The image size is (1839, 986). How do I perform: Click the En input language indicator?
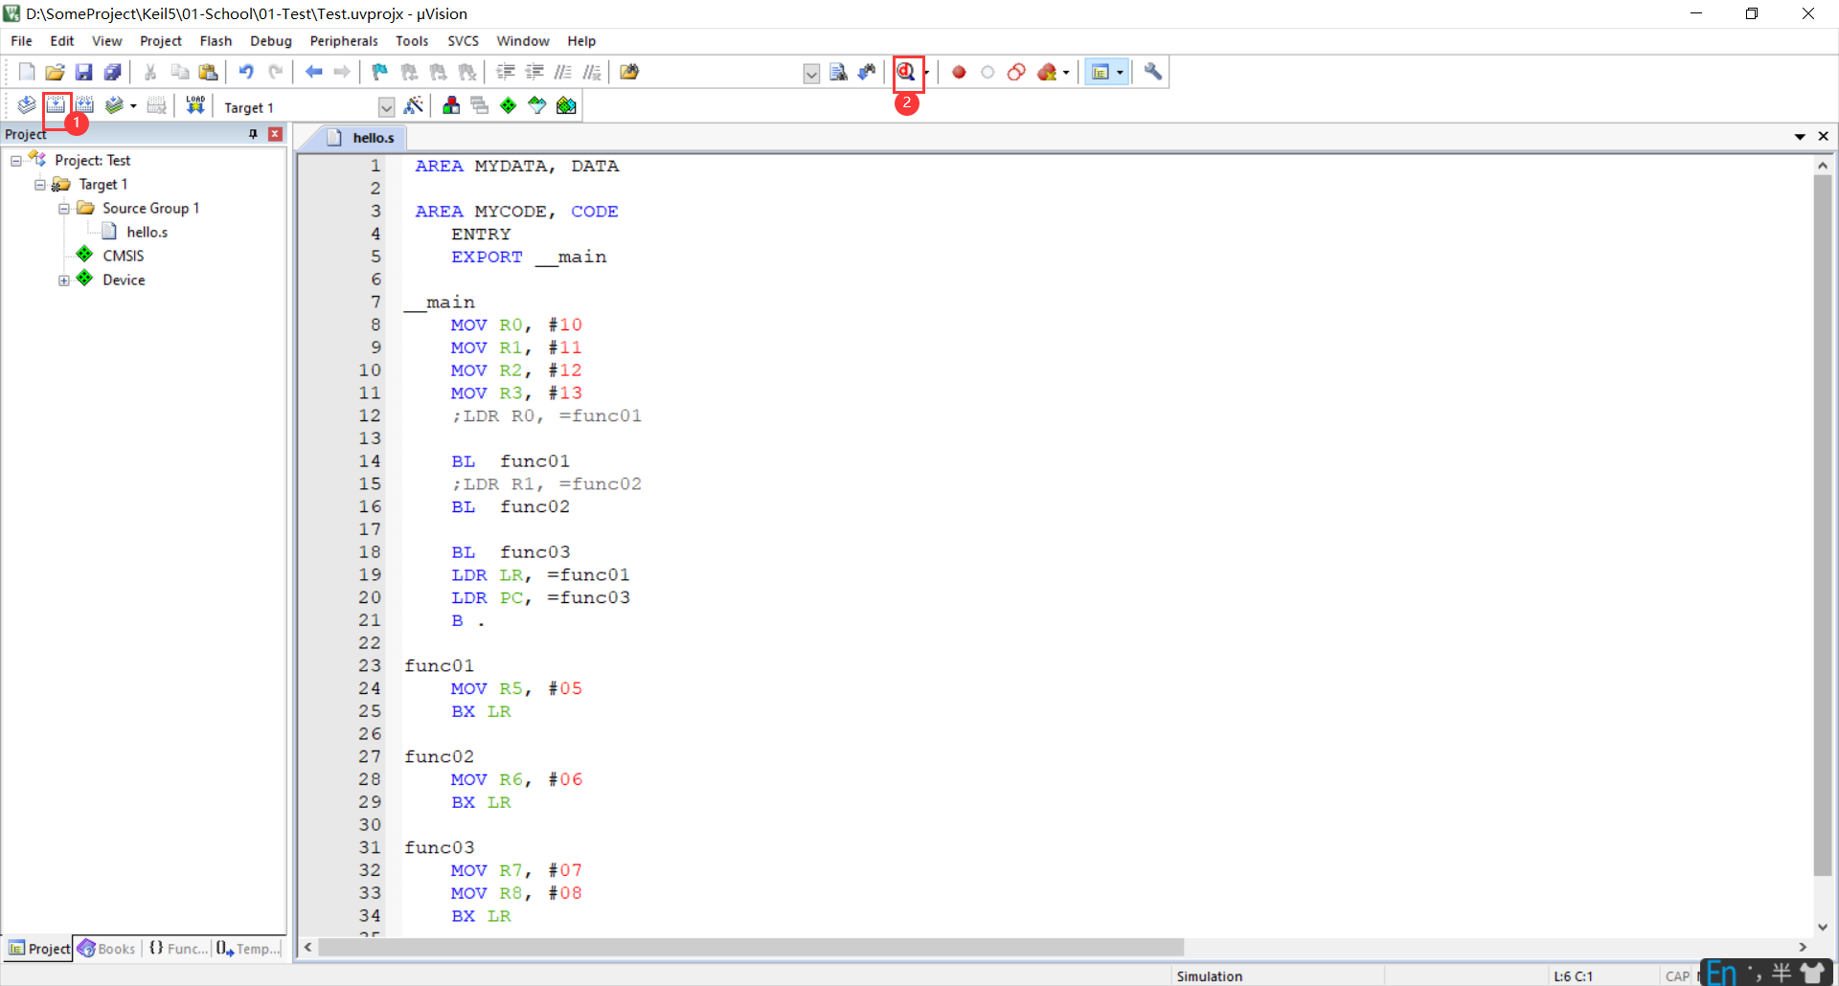1721,974
